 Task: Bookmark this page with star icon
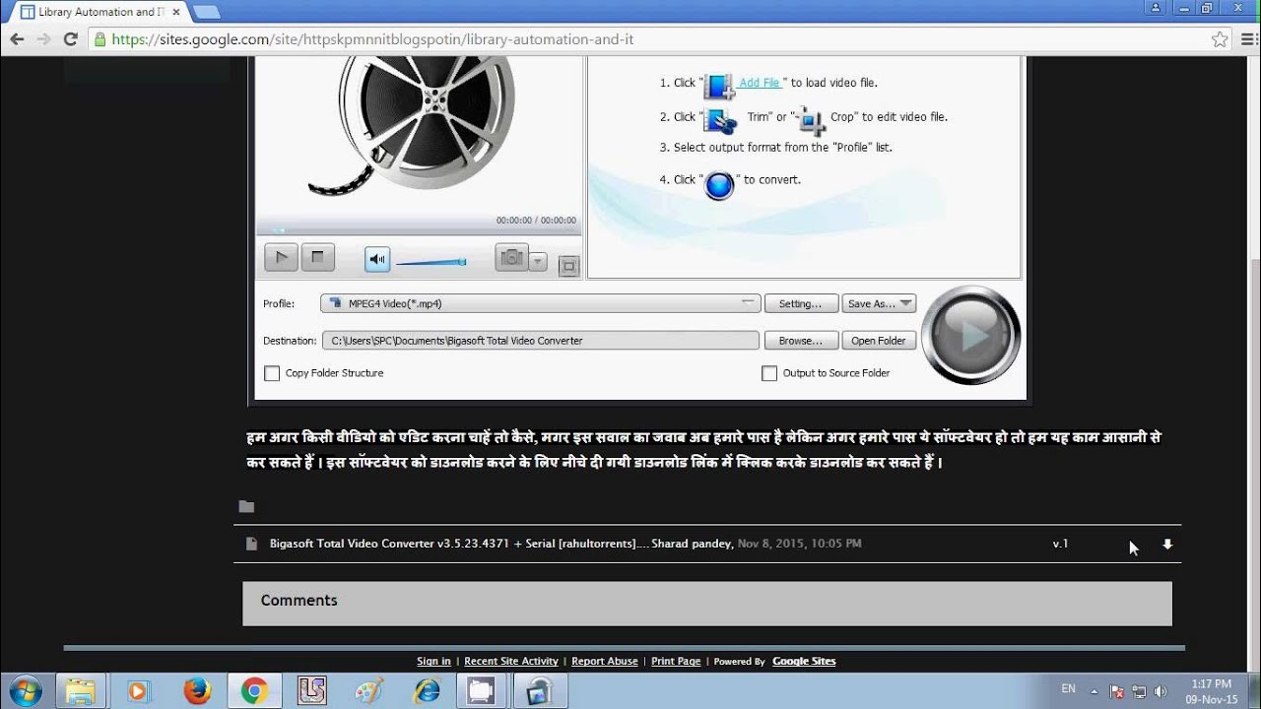click(1220, 39)
